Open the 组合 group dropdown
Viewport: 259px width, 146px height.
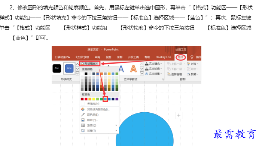click(x=193, y=69)
